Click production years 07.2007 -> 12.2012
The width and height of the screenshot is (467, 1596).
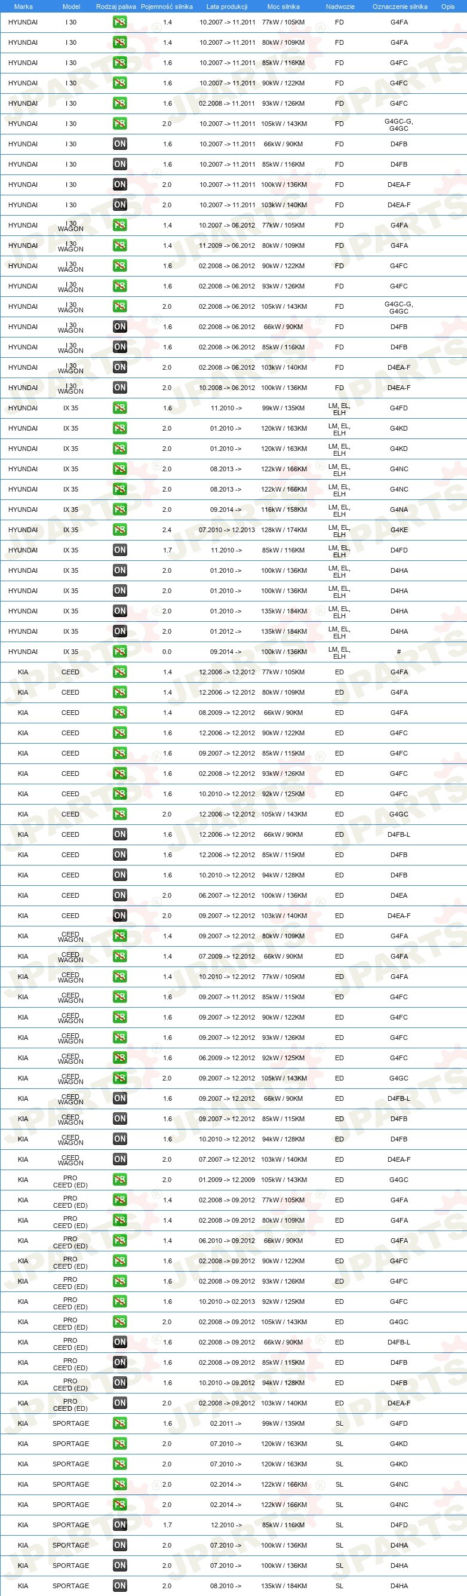point(227,1159)
